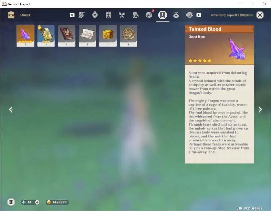Click the Mora balance 1489279
The height and width of the screenshot is (211, 271).
pyautogui.click(x=60, y=202)
